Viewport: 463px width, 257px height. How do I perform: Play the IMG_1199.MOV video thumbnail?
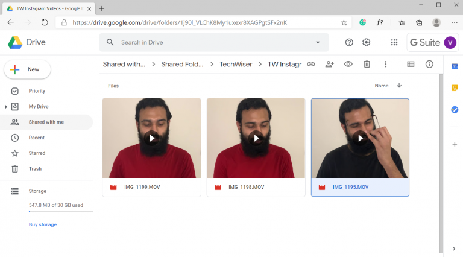click(x=151, y=138)
